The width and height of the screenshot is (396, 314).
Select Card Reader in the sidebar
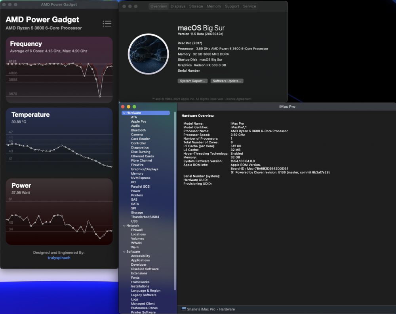141,139
